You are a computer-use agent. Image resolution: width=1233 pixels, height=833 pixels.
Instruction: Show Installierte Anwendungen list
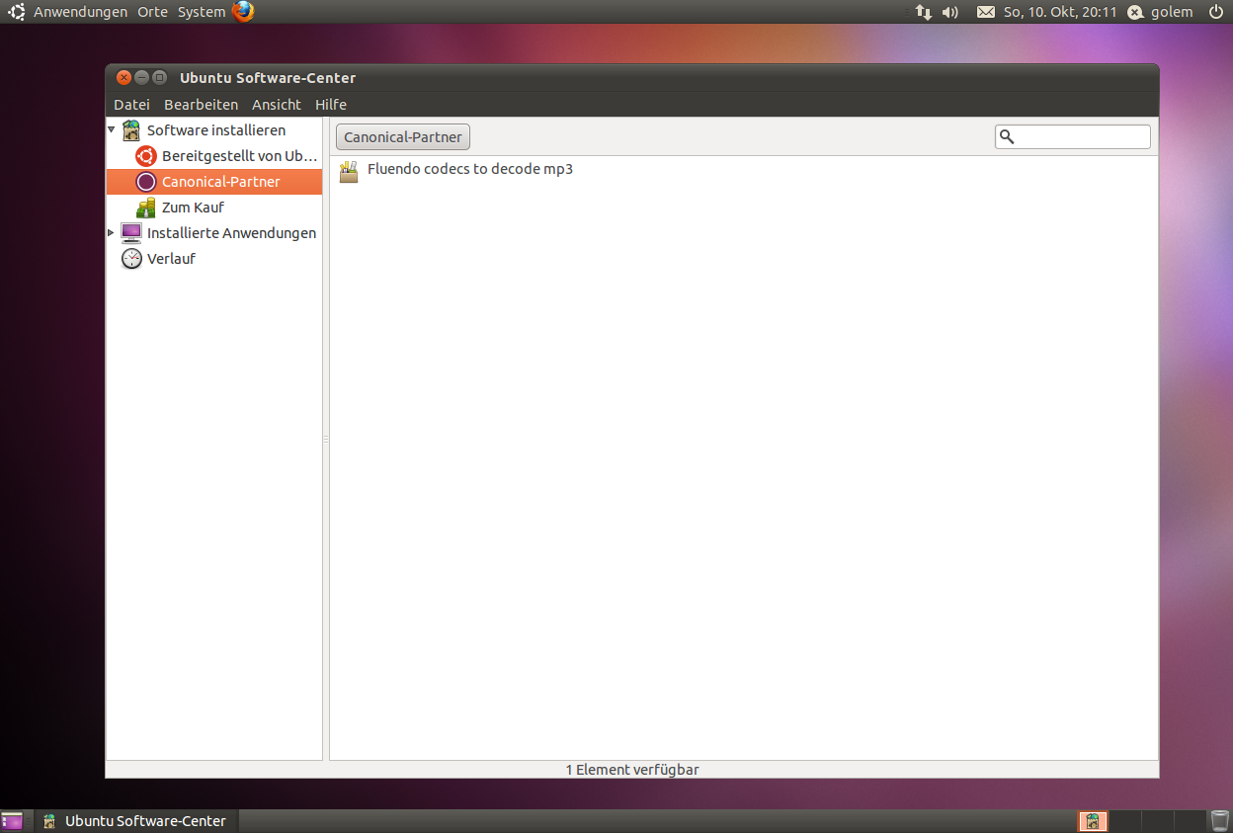(231, 233)
